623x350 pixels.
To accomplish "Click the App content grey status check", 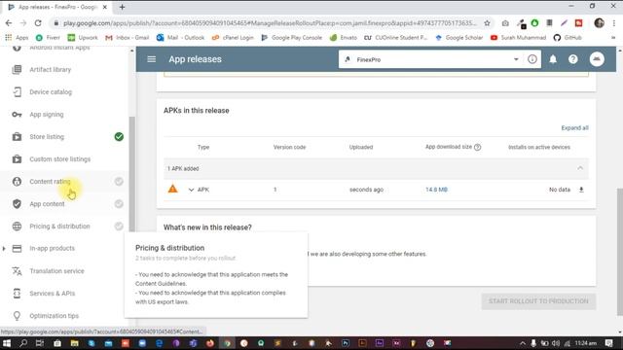I will click(x=119, y=203).
